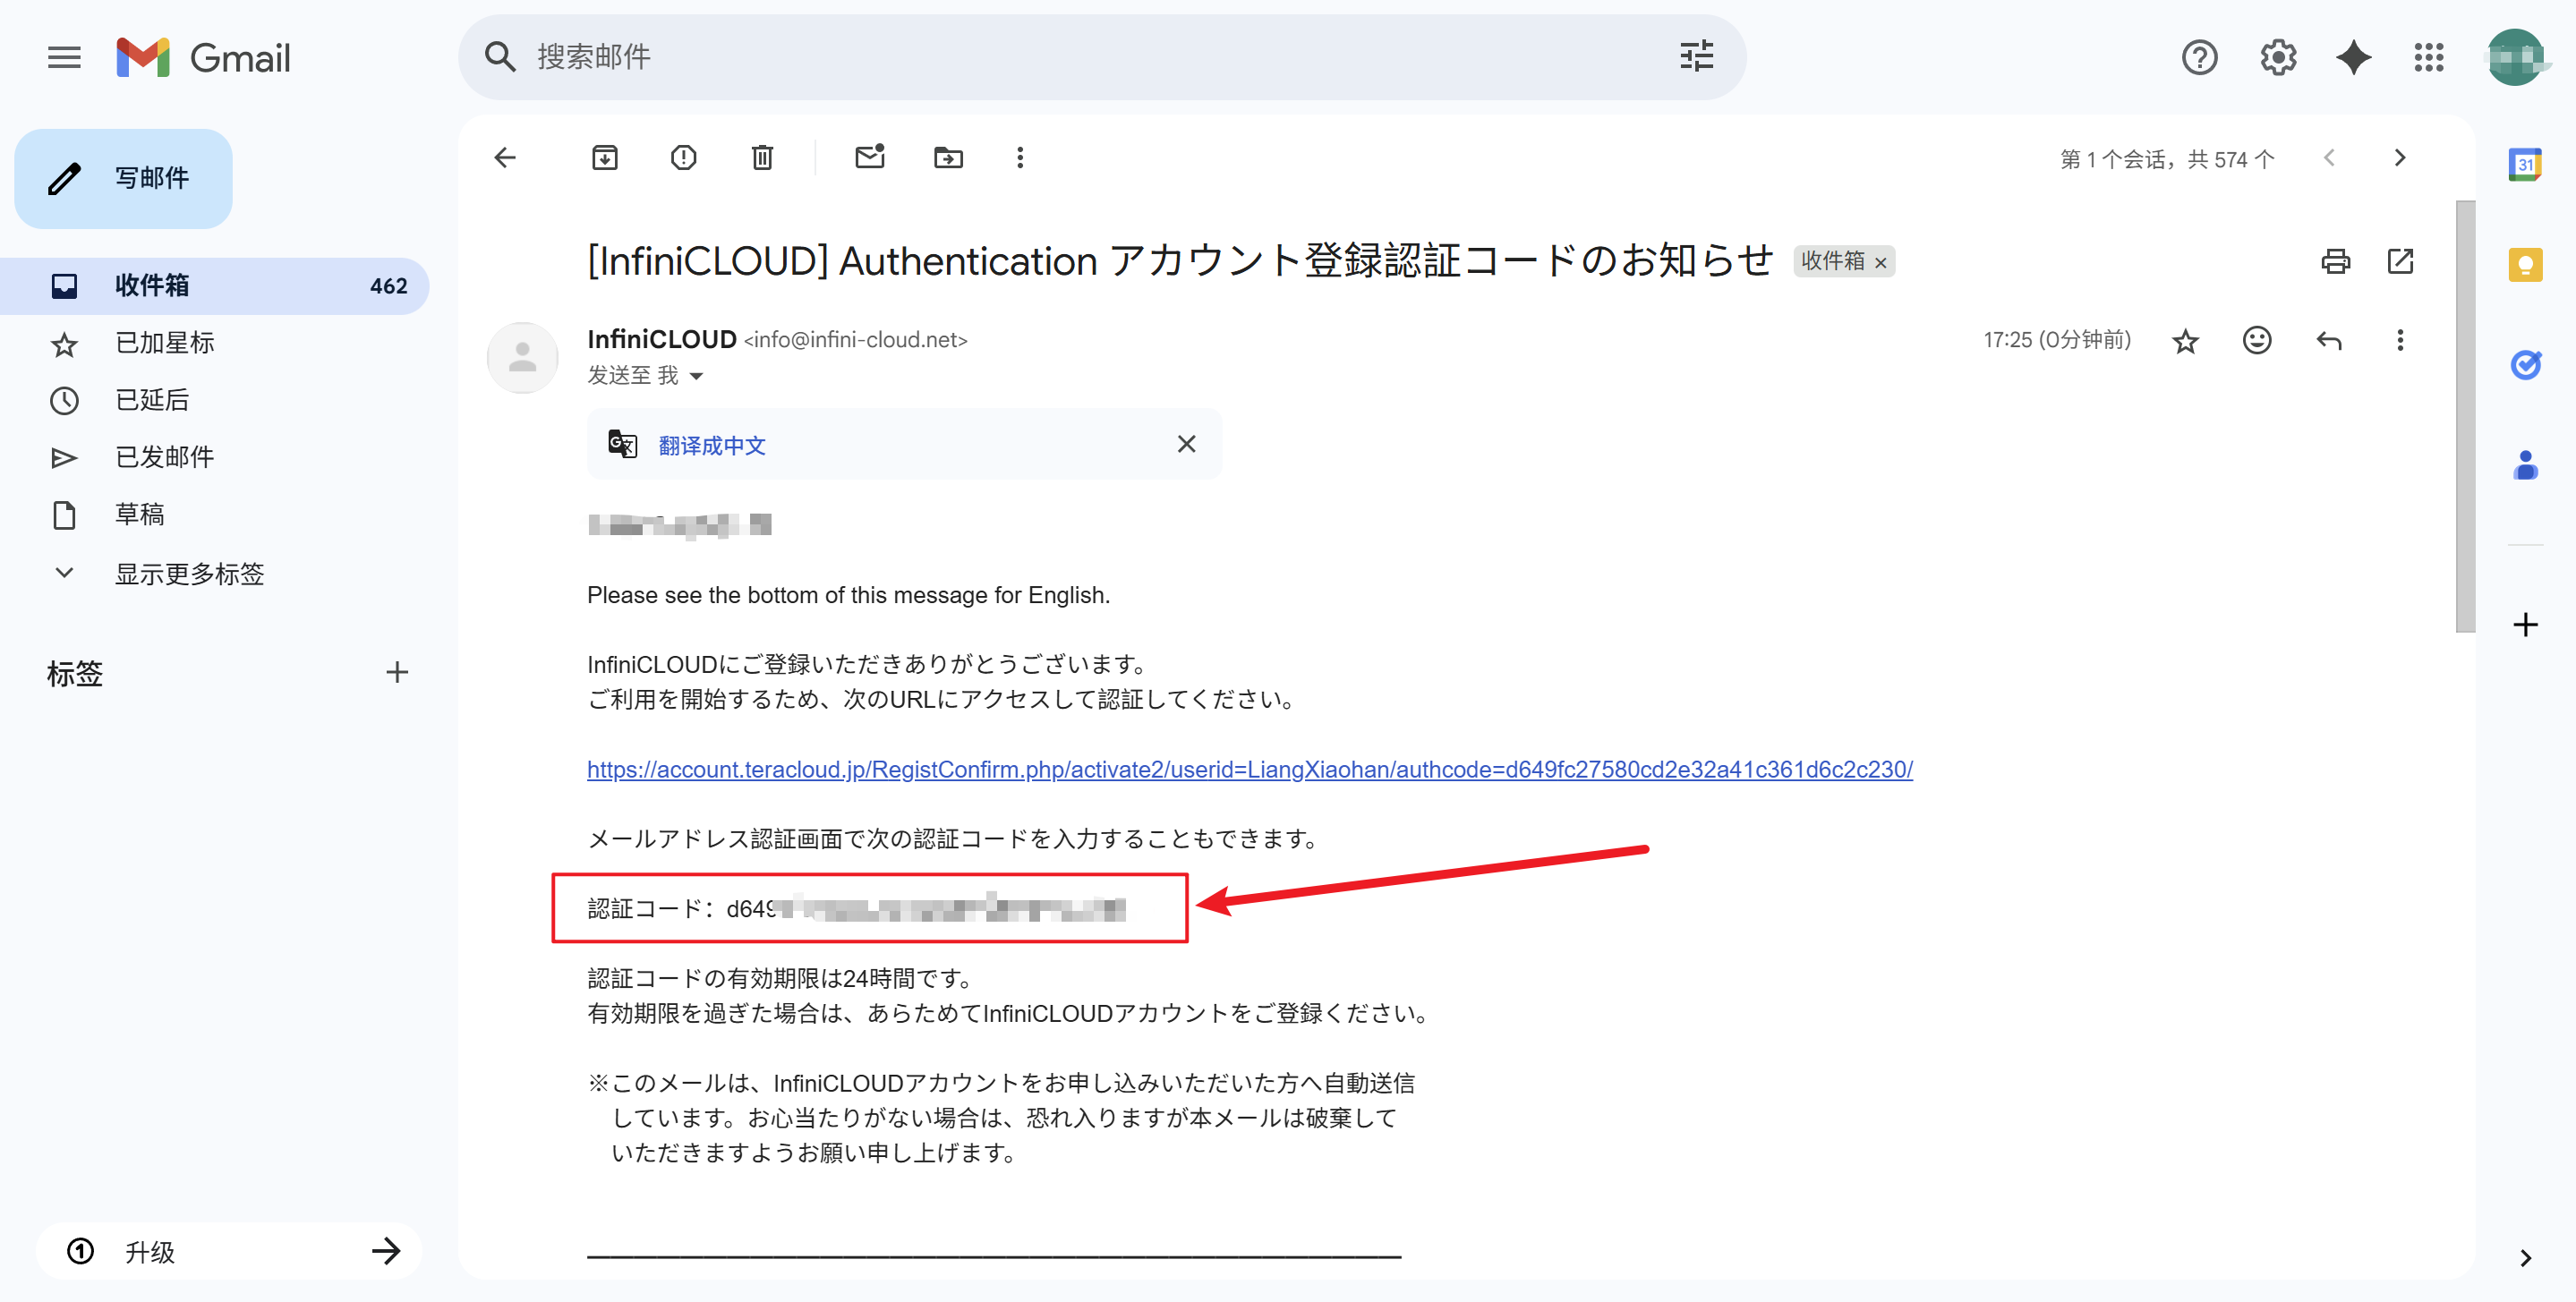Screen dimensions: 2576x1302
Task: Click sender name InfiniCLOUD
Action: pyautogui.click(x=662, y=339)
